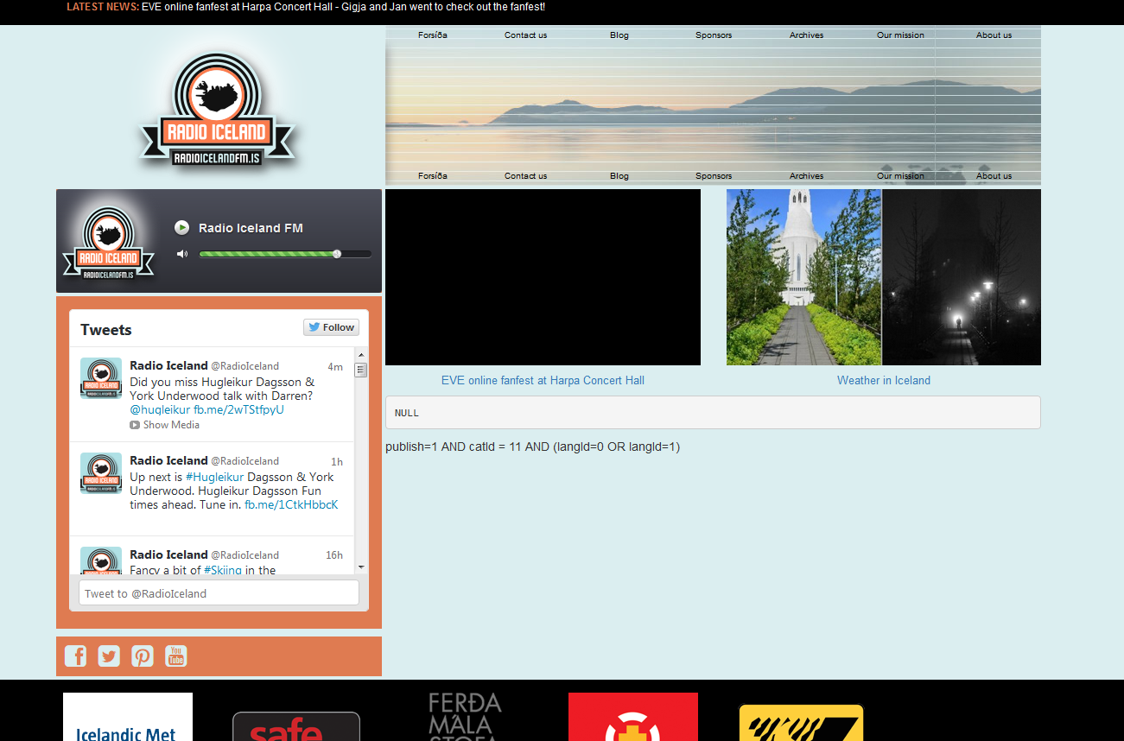Open the fb.me/2wTStfpyU tweet link
1124x741 pixels.
point(238,409)
